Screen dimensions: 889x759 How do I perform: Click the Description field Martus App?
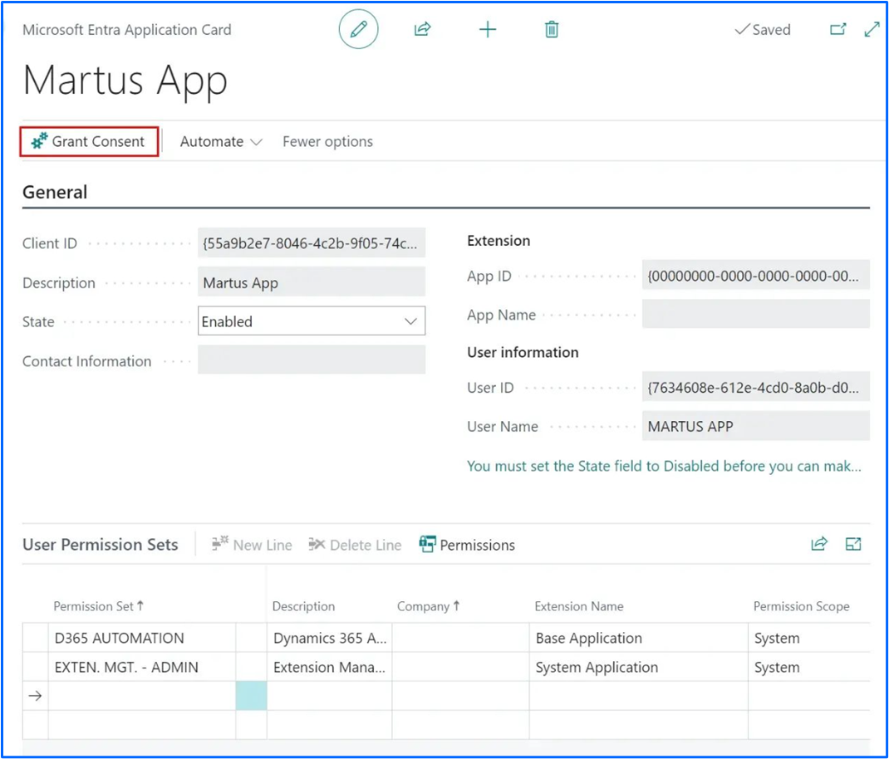(312, 282)
